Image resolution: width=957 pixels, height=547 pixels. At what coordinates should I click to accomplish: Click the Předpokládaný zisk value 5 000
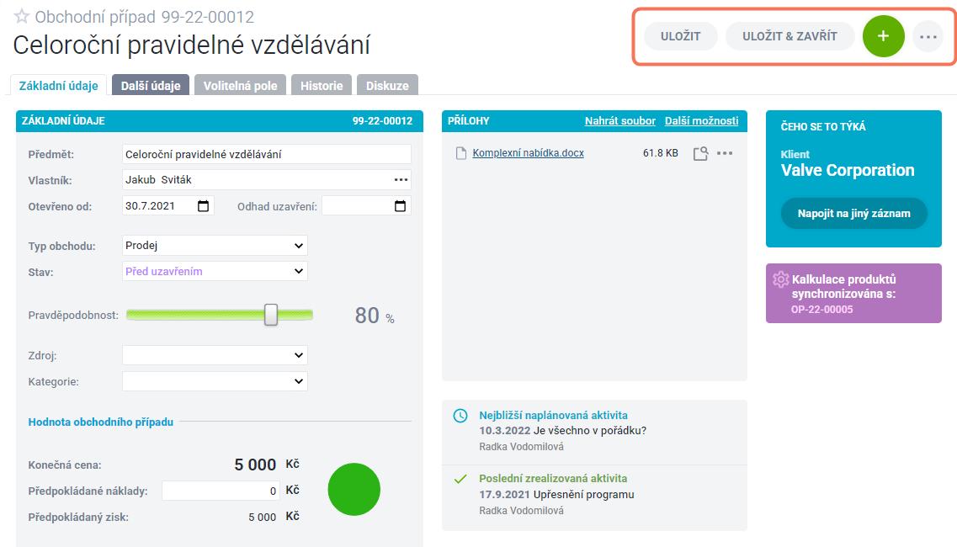pyautogui.click(x=263, y=517)
